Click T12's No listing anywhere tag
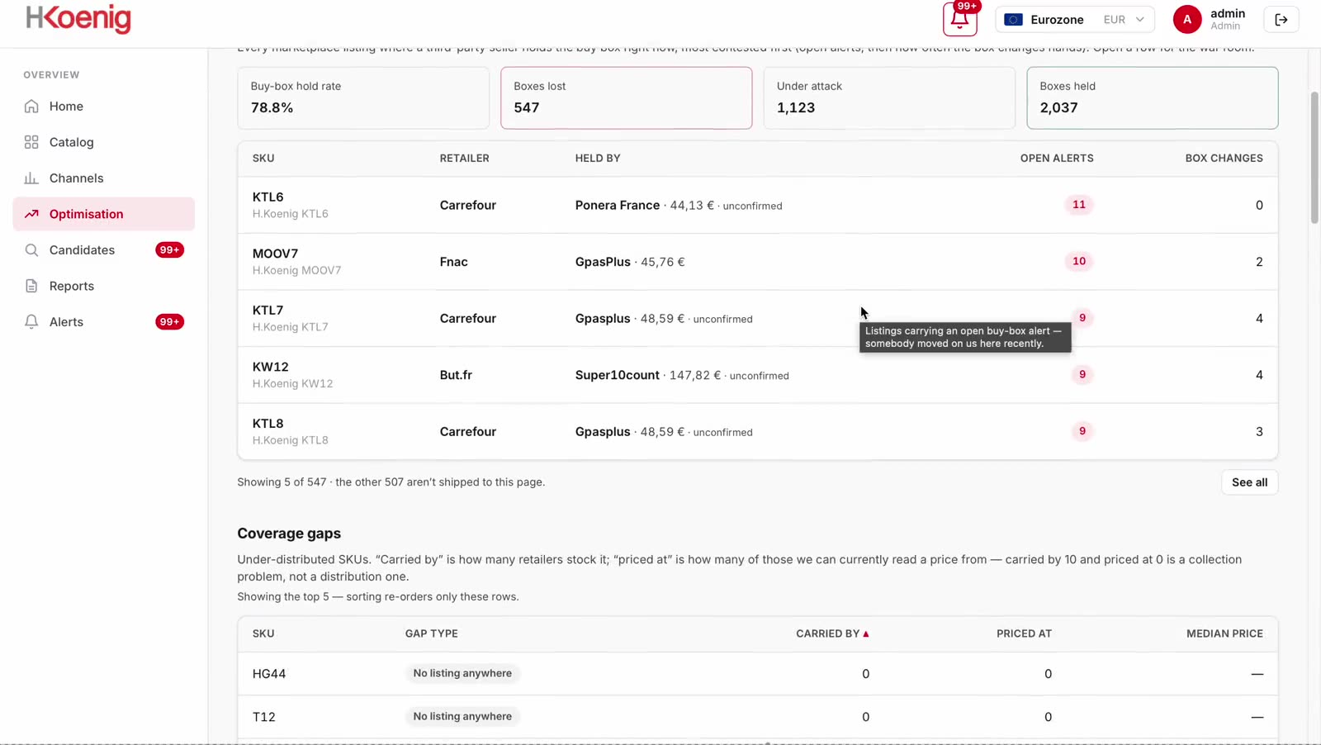The height and width of the screenshot is (745, 1321). pos(462,716)
